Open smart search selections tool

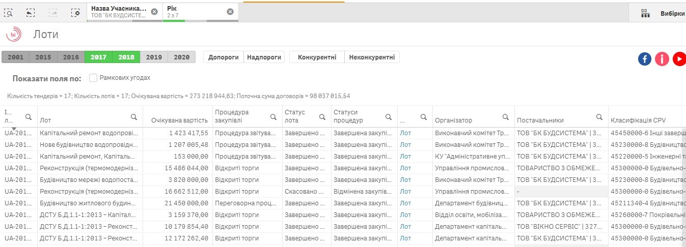click(9, 12)
